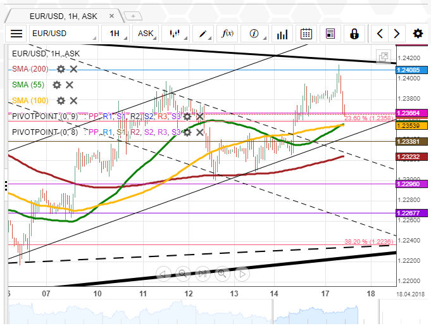Image resolution: width=431 pixels, height=328 pixels.
Task: Toggle the chart lock icon
Action: [x=354, y=34]
